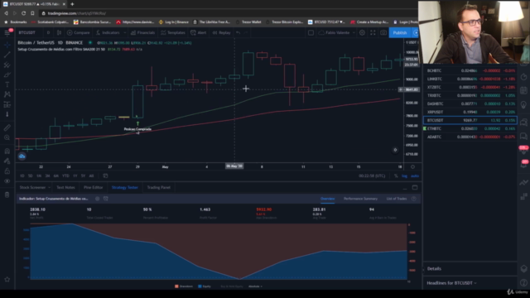Open Financials in the top toolbar

142,33
